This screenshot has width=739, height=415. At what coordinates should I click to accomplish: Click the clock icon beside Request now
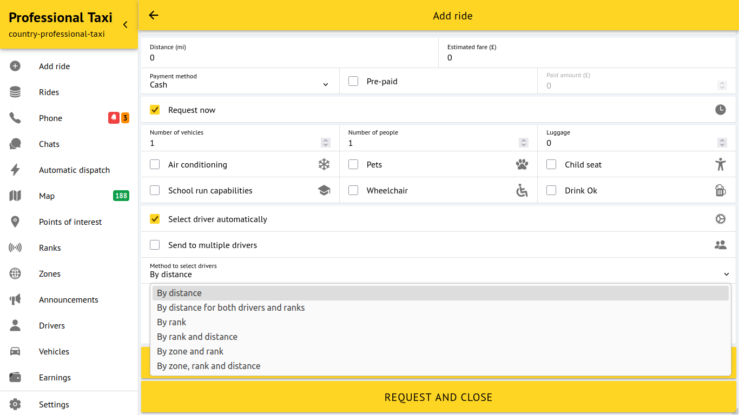[x=720, y=110]
